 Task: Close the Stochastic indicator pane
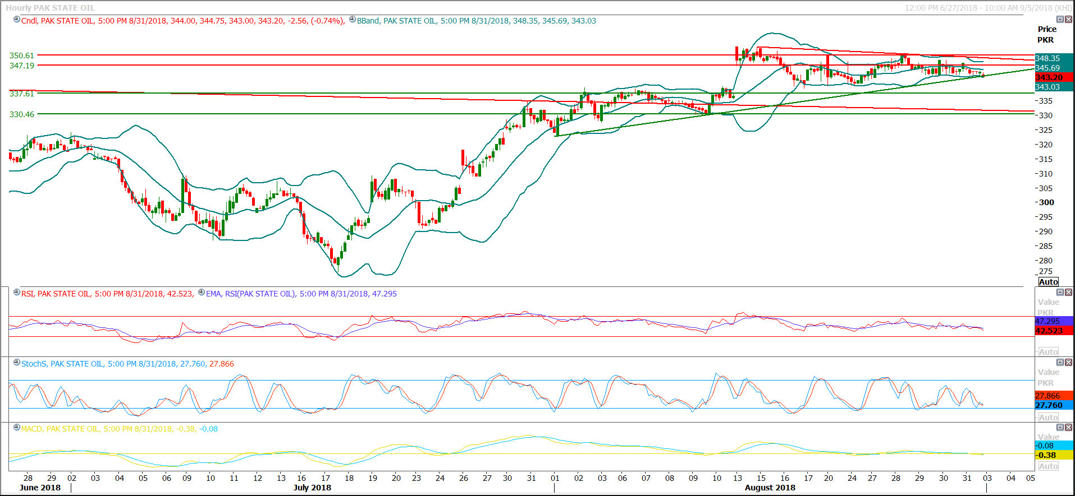[1069, 363]
